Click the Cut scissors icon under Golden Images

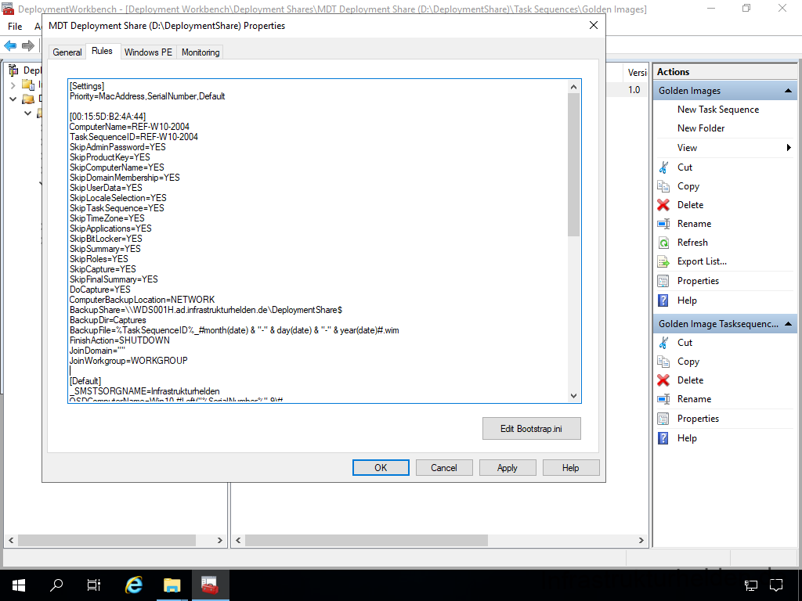coord(663,167)
